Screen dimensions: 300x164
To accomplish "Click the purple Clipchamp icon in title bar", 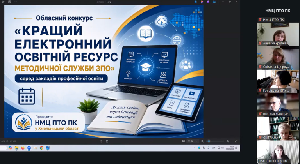I will tap(208, 2).
